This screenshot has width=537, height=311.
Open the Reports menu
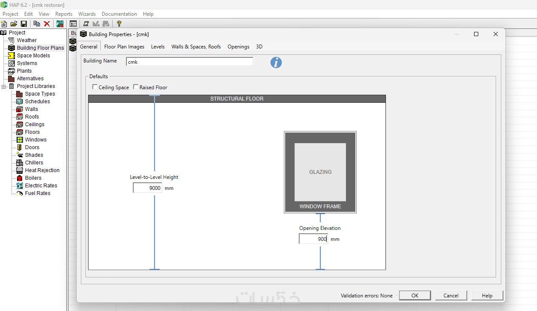click(x=64, y=14)
